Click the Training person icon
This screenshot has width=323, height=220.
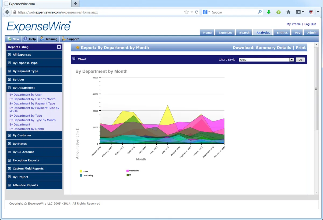(x=42, y=39)
